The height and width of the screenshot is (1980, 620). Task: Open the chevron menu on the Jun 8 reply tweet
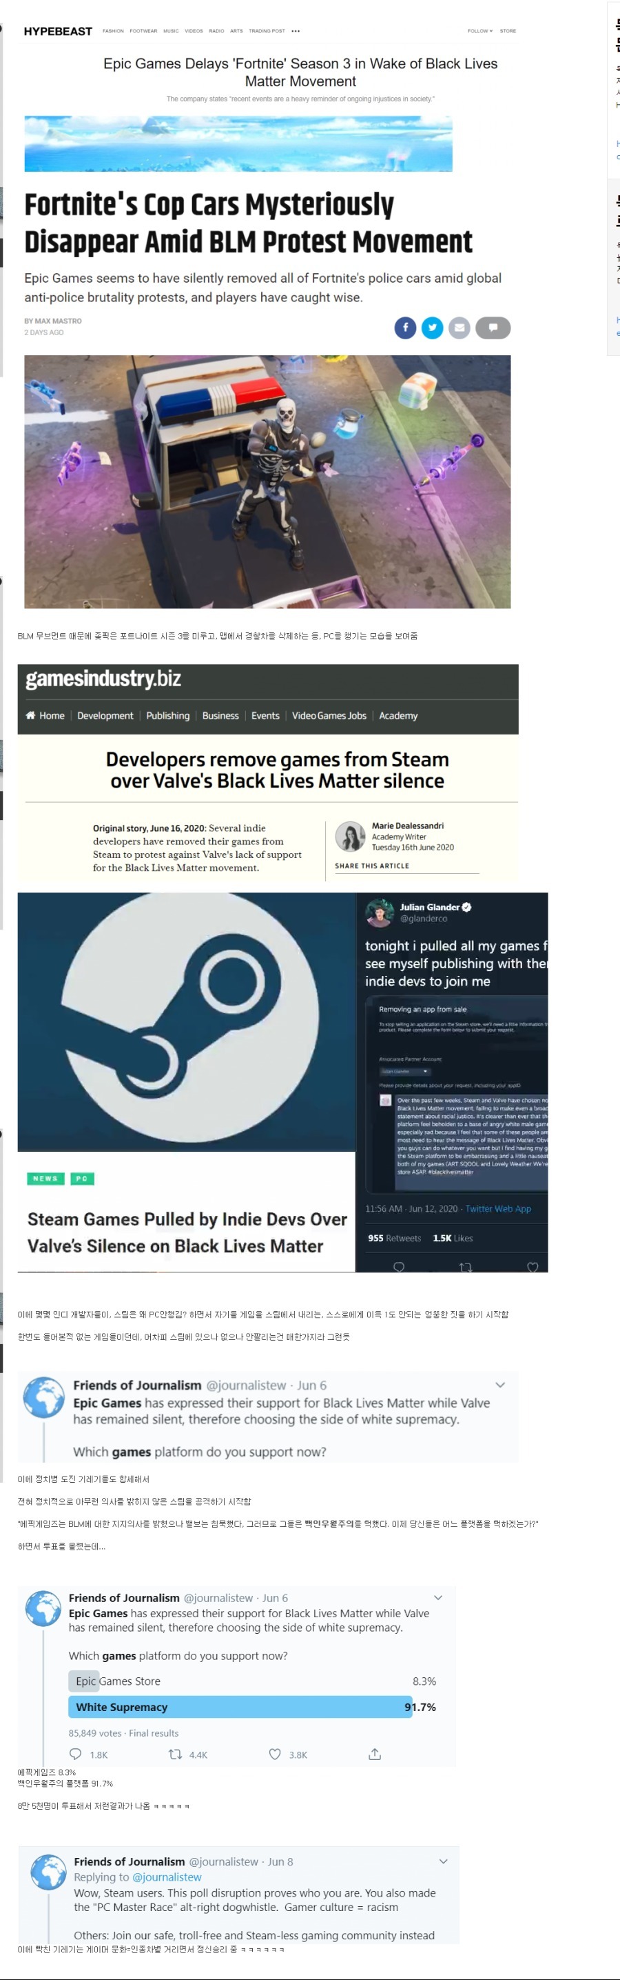(x=443, y=1861)
